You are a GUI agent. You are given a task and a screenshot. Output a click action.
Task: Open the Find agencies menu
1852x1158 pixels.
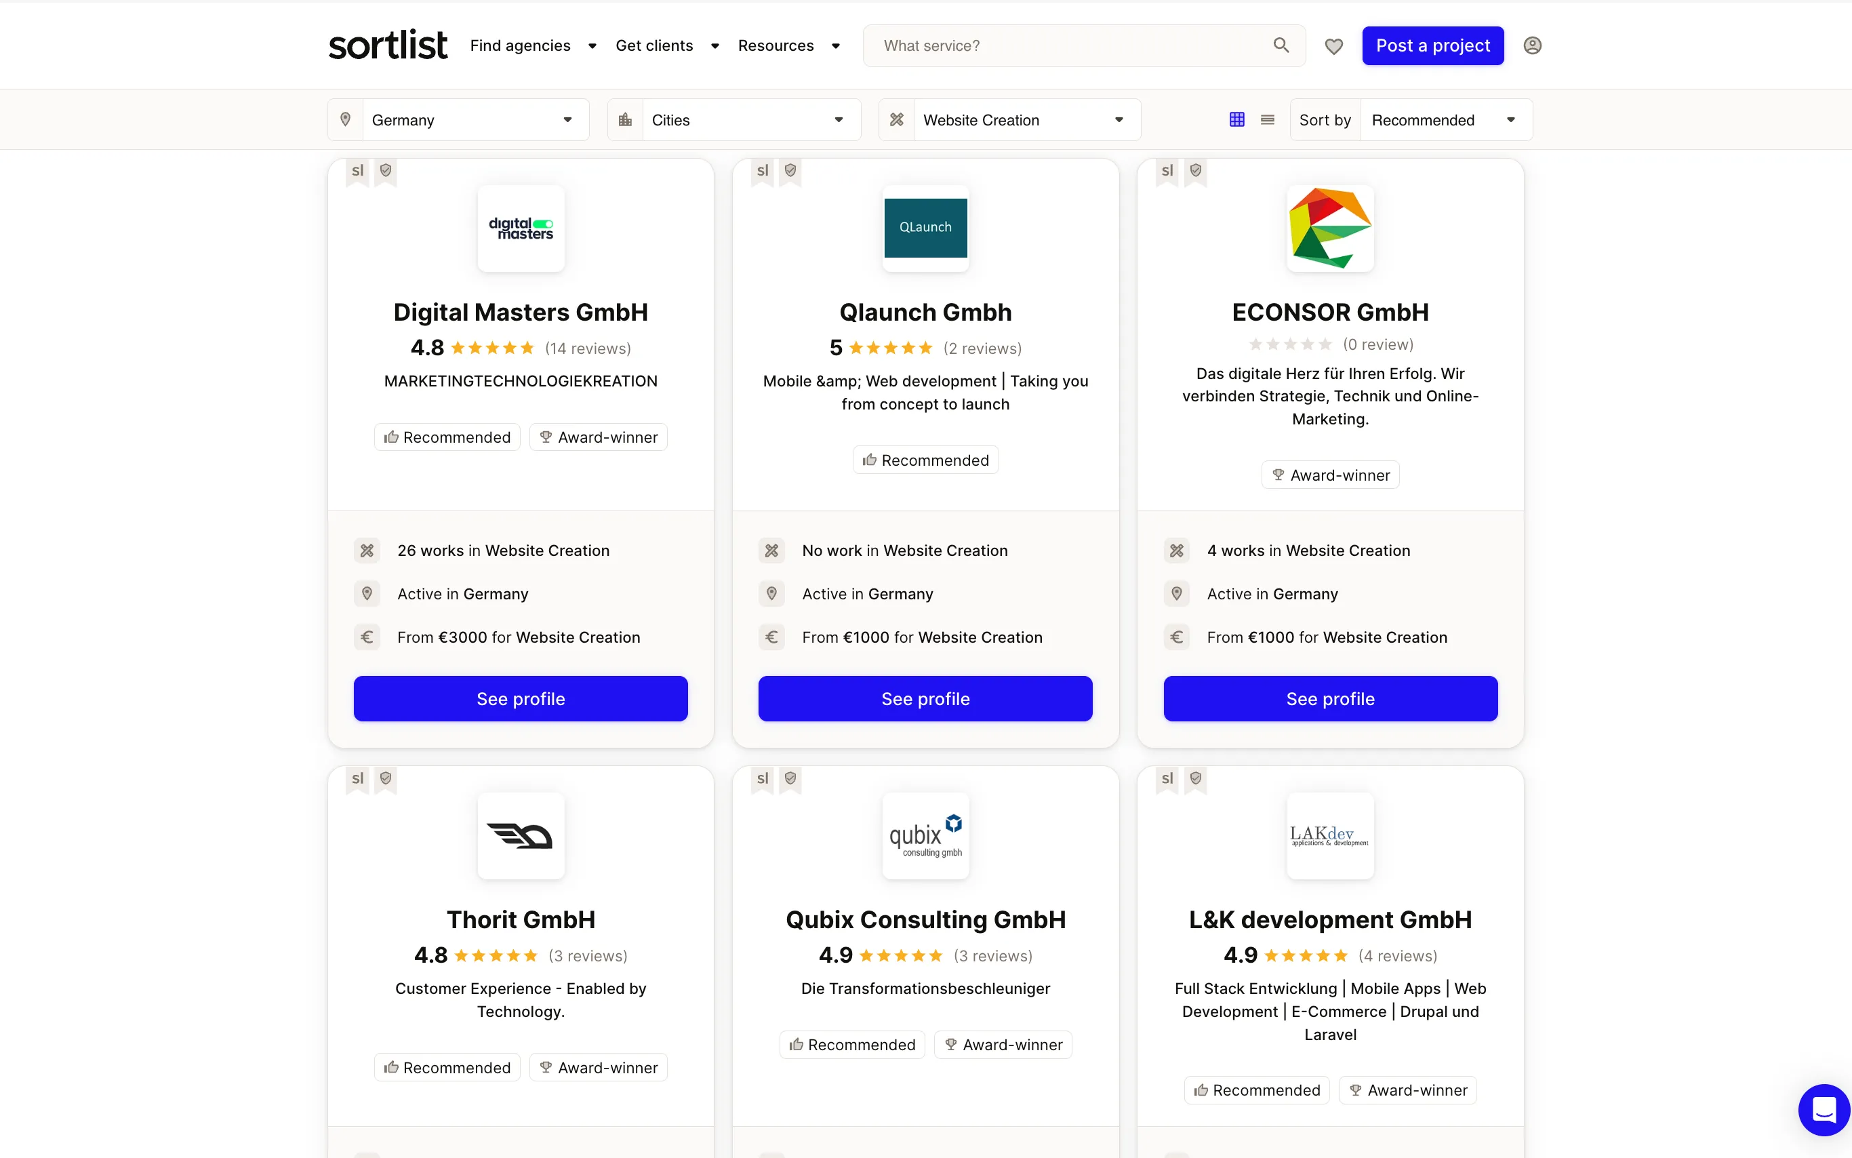pos(521,45)
